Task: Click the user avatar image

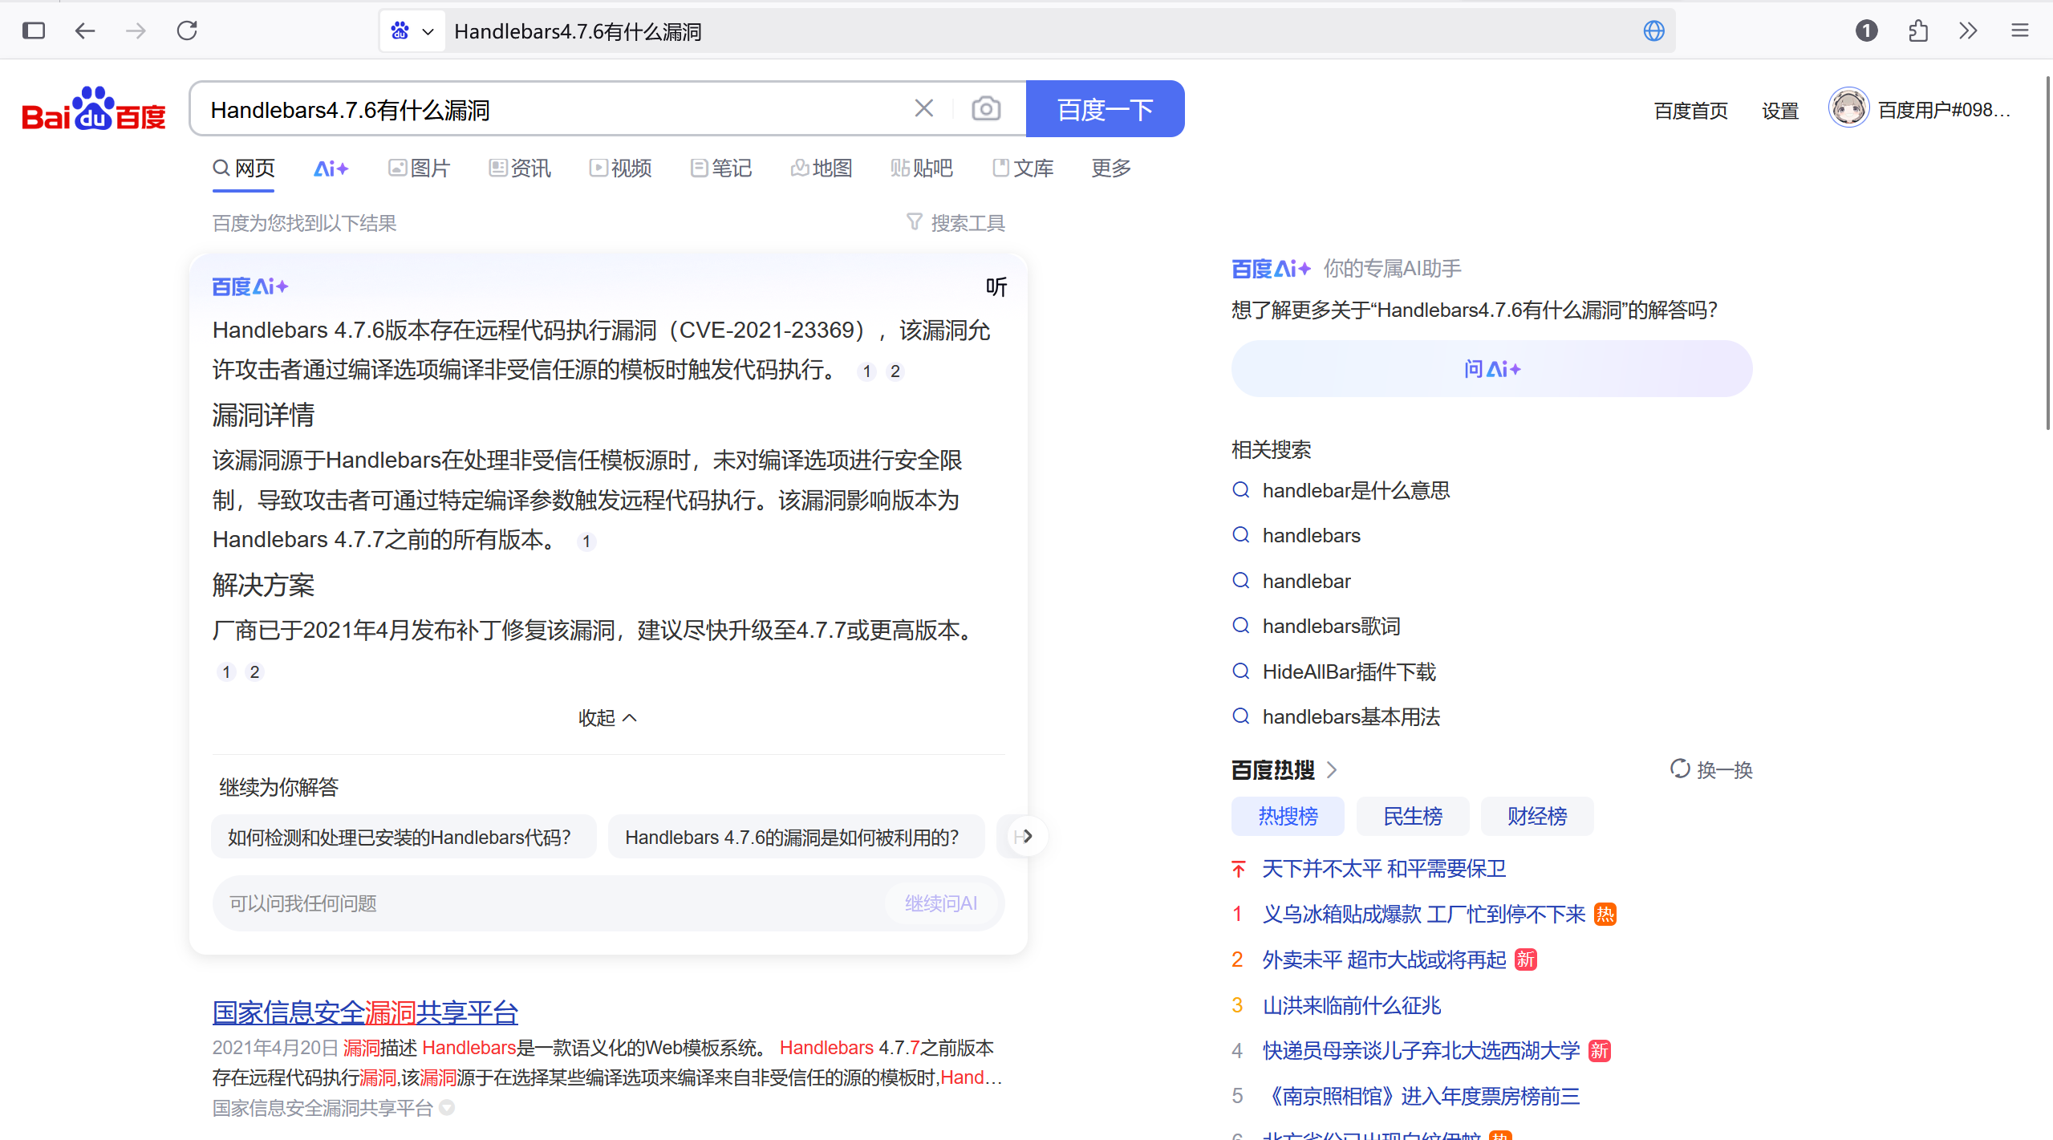Action: pyautogui.click(x=1848, y=108)
